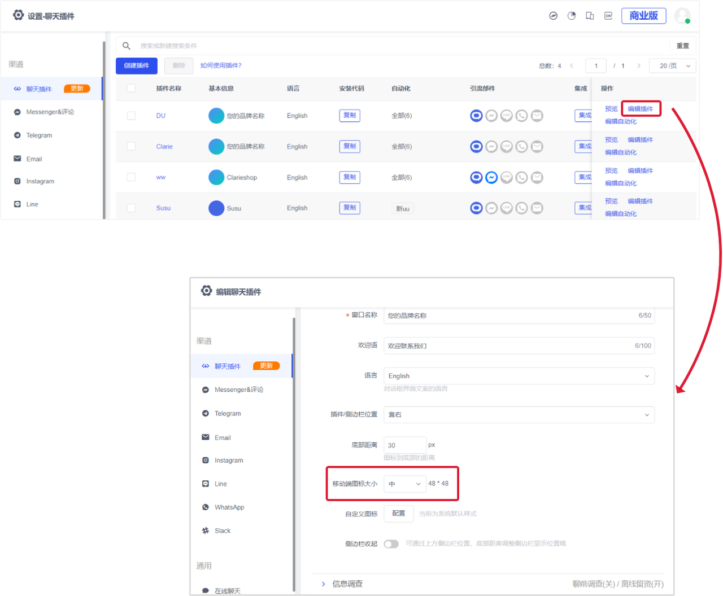Click the chat bubble icon in Clarie row
The image size is (723, 596).
click(x=476, y=147)
